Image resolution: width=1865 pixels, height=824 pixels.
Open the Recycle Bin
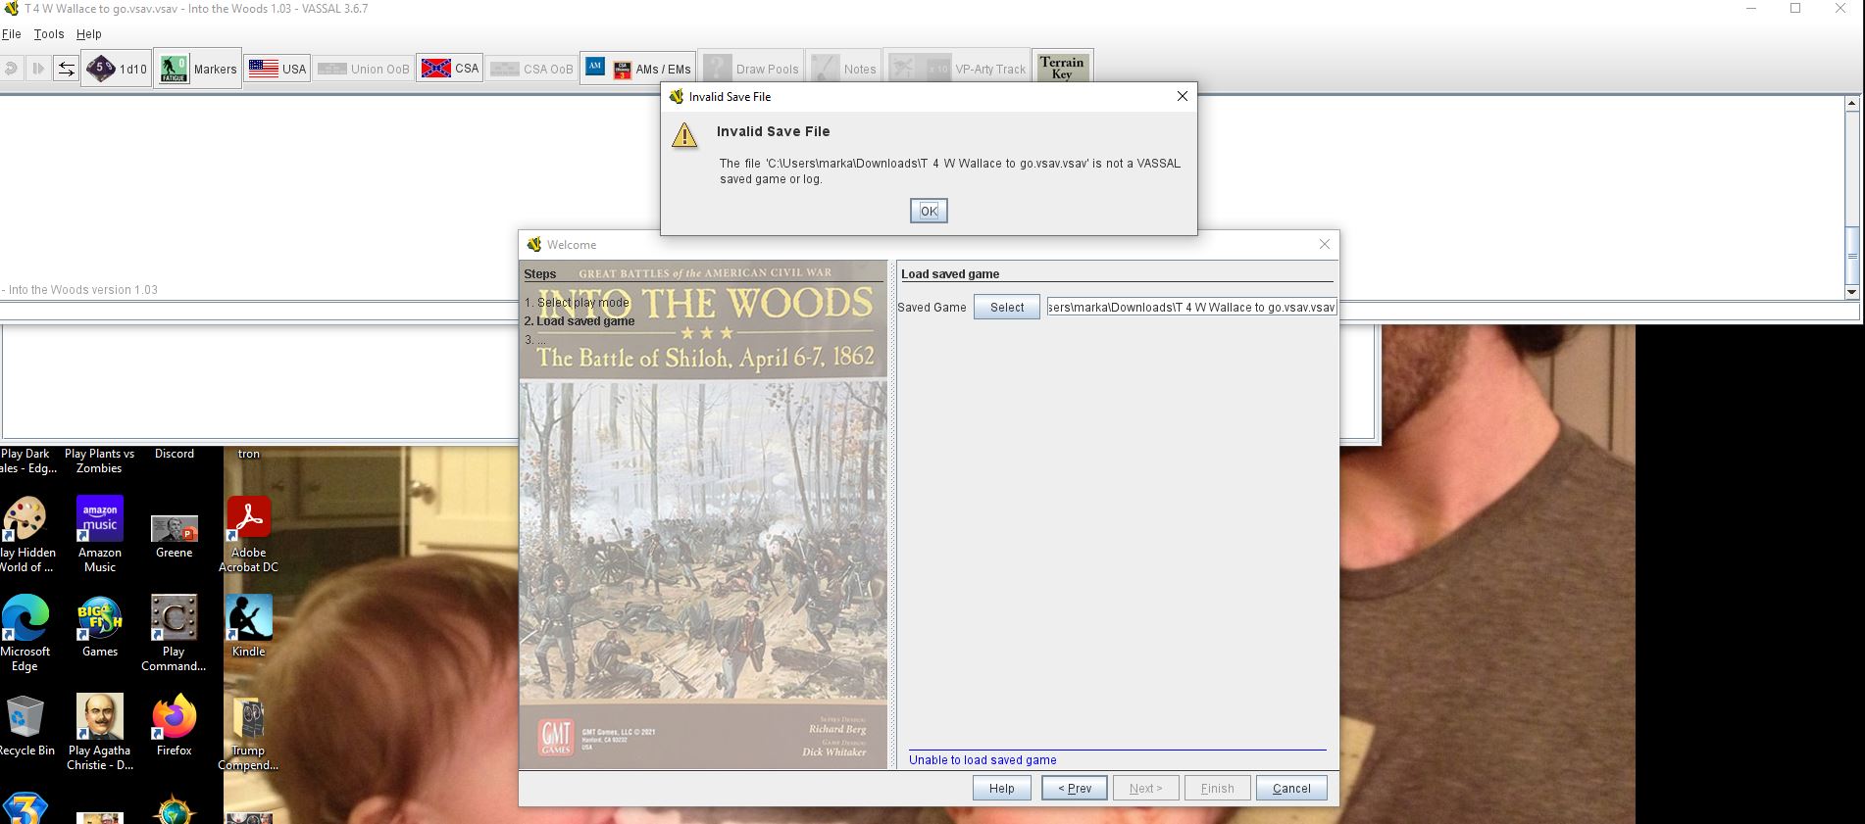click(26, 725)
